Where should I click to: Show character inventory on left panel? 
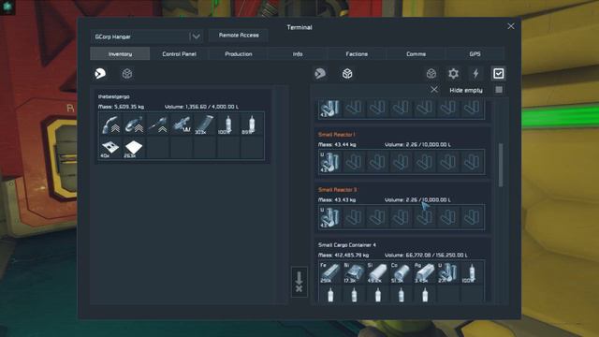(100, 73)
